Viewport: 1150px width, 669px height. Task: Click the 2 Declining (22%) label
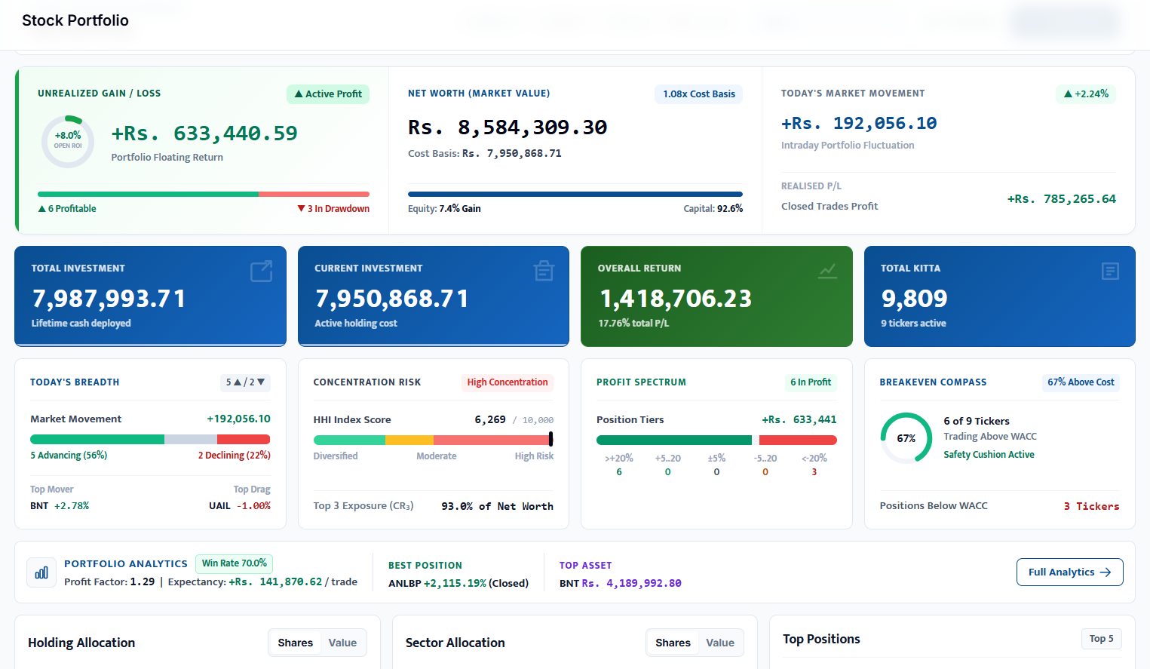click(235, 456)
